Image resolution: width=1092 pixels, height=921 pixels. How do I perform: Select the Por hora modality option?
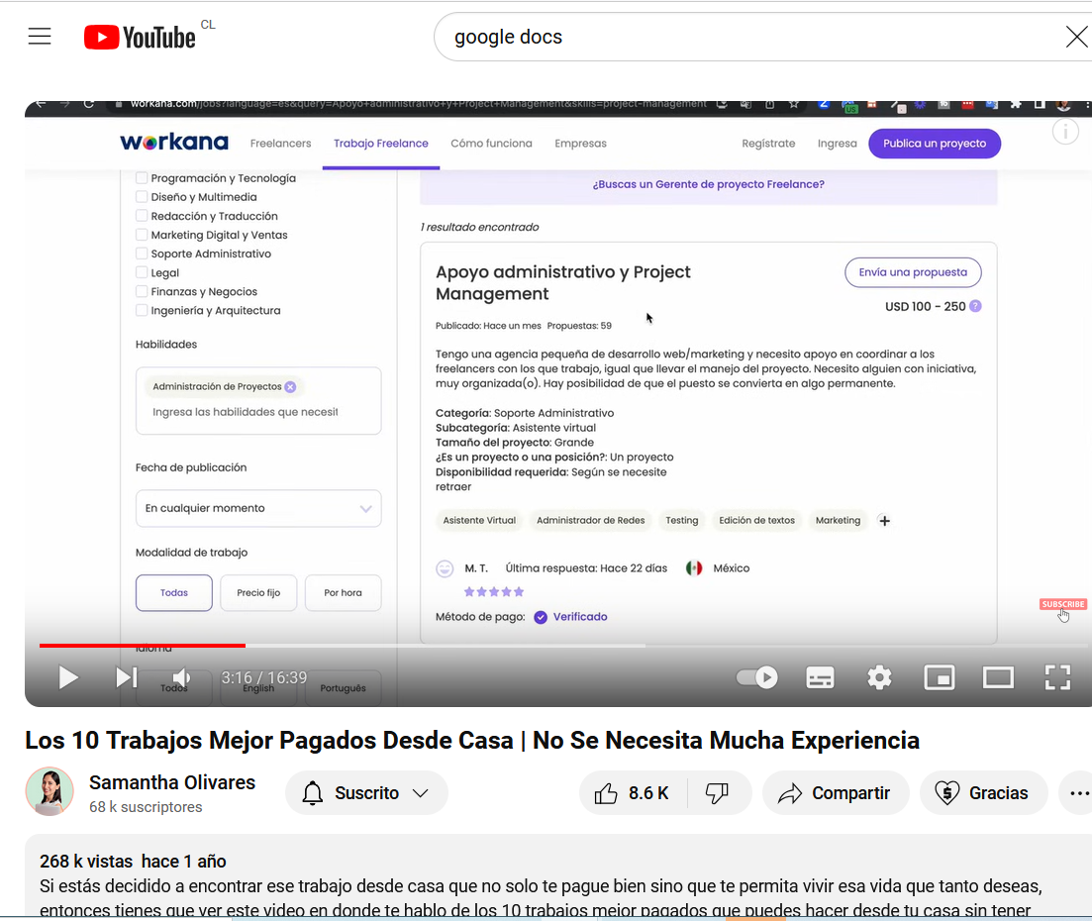click(343, 593)
